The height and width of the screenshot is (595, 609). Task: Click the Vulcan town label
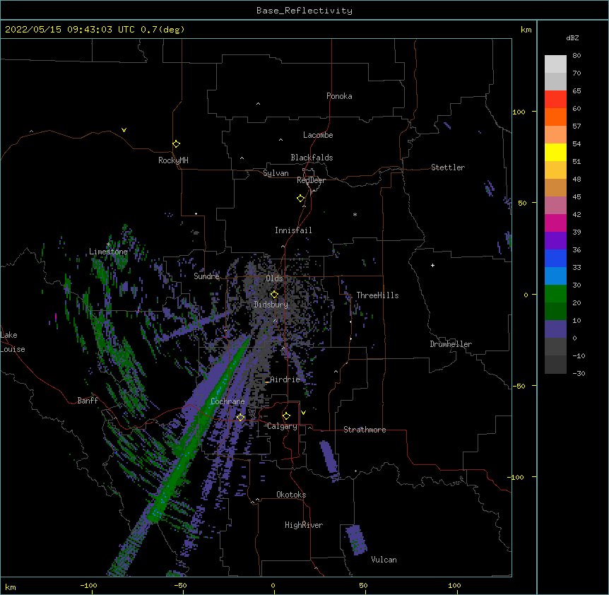point(384,560)
